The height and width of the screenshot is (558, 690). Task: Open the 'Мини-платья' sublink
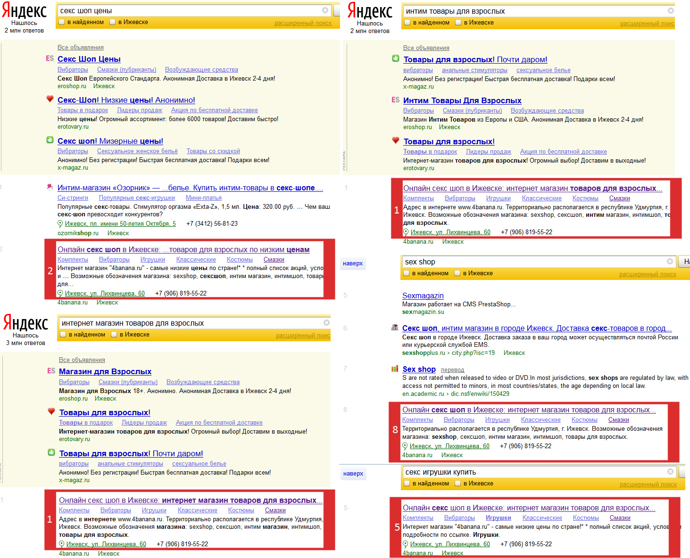[203, 198]
